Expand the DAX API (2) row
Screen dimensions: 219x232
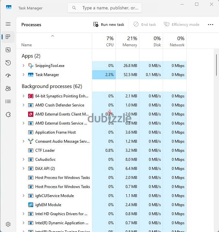point(23,168)
